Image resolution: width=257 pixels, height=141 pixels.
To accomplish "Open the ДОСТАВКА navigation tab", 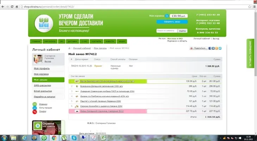I will coord(73,42).
